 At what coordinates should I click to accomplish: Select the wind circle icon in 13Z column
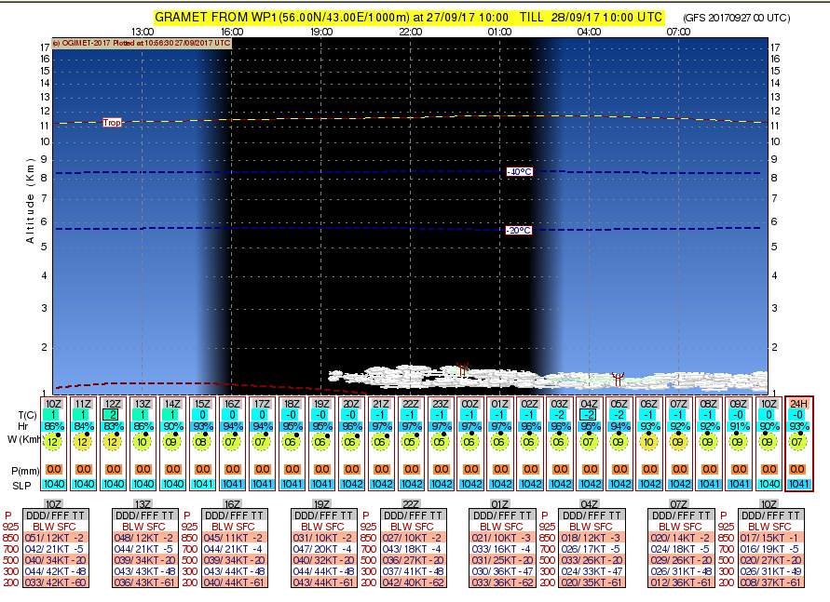point(143,442)
